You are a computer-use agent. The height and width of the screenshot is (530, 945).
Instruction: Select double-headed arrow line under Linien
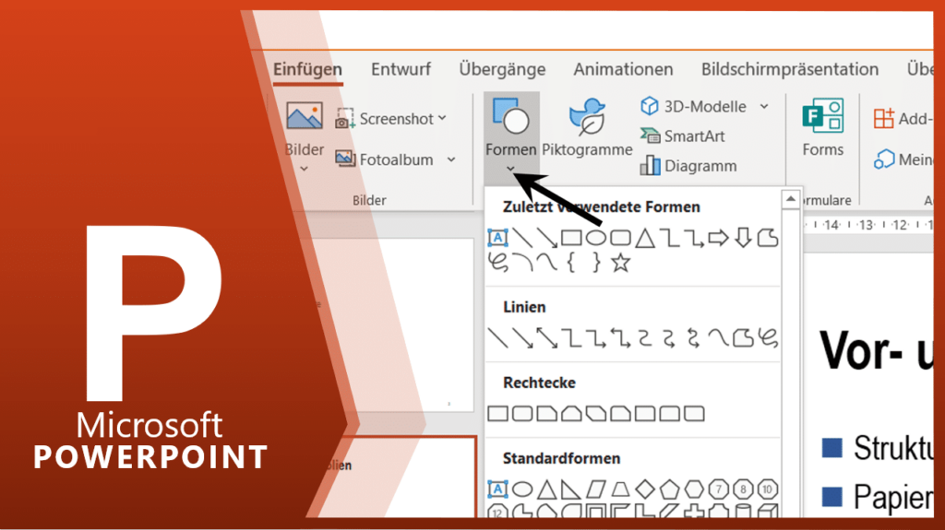point(546,338)
